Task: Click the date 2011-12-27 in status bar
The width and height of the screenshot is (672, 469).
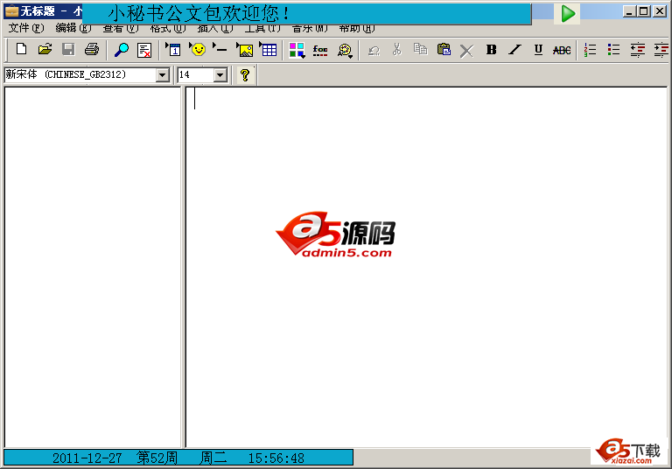Action: [87, 458]
